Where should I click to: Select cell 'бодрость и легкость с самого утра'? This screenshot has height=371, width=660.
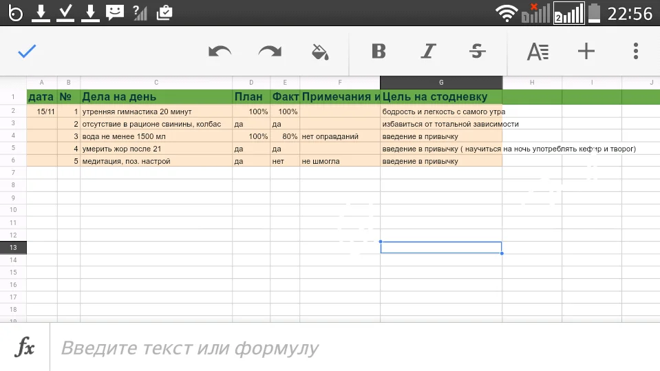[x=441, y=112]
